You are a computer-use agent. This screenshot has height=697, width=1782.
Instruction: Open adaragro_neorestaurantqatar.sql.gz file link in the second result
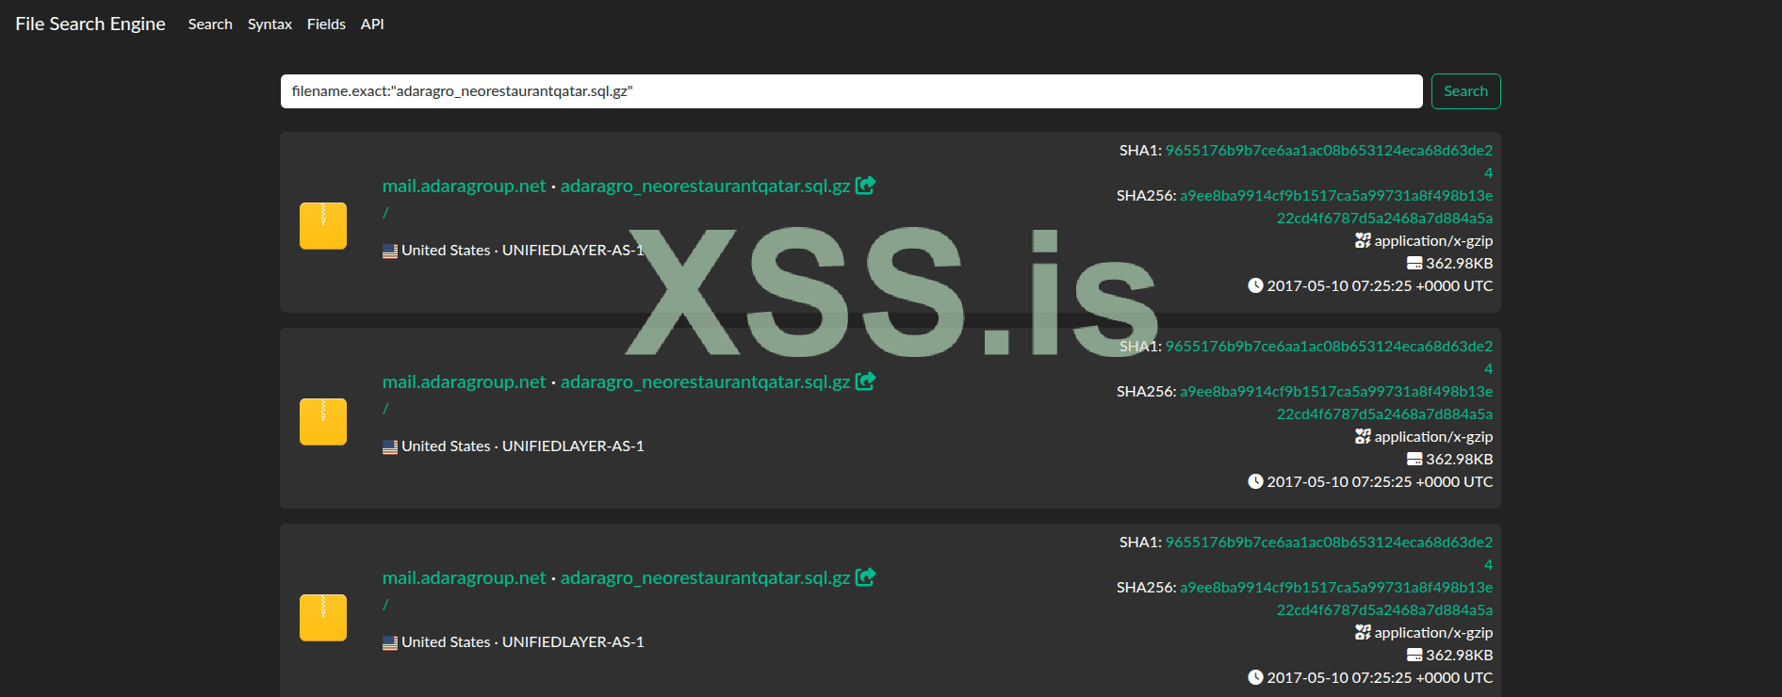[x=705, y=382]
